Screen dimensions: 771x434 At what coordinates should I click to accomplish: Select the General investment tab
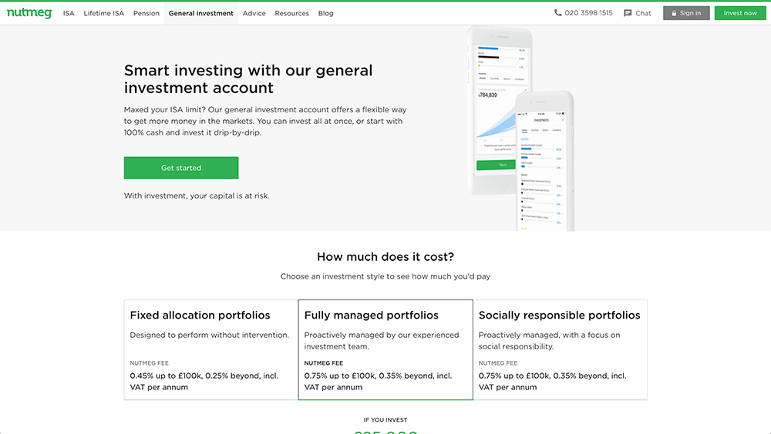pyautogui.click(x=200, y=13)
